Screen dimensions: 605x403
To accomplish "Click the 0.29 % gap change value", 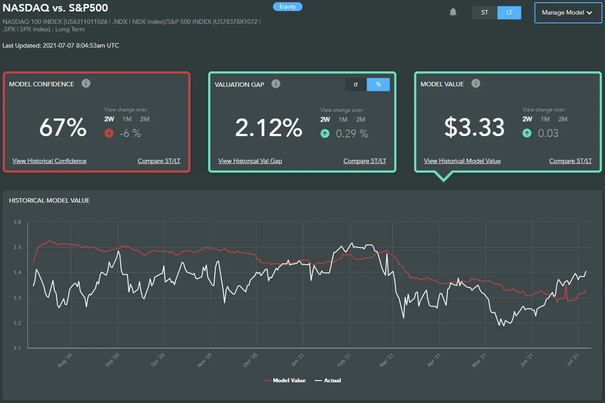I will click(x=352, y=133).
